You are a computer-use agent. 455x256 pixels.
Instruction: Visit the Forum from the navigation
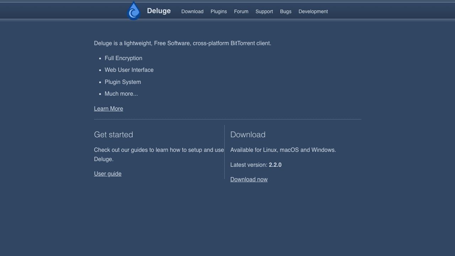pyautogui.click(x=241, y=11)
